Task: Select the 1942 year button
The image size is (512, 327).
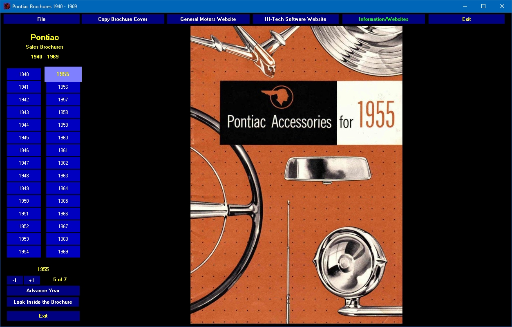Action: tap(24, 100)
